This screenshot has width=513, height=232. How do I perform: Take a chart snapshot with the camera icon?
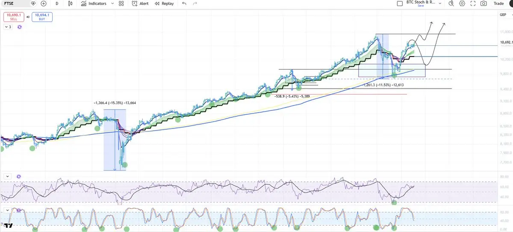484,3
